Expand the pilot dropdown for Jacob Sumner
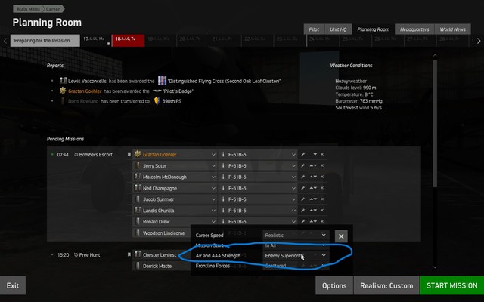484x302 pixels. (x=213, y=199)
